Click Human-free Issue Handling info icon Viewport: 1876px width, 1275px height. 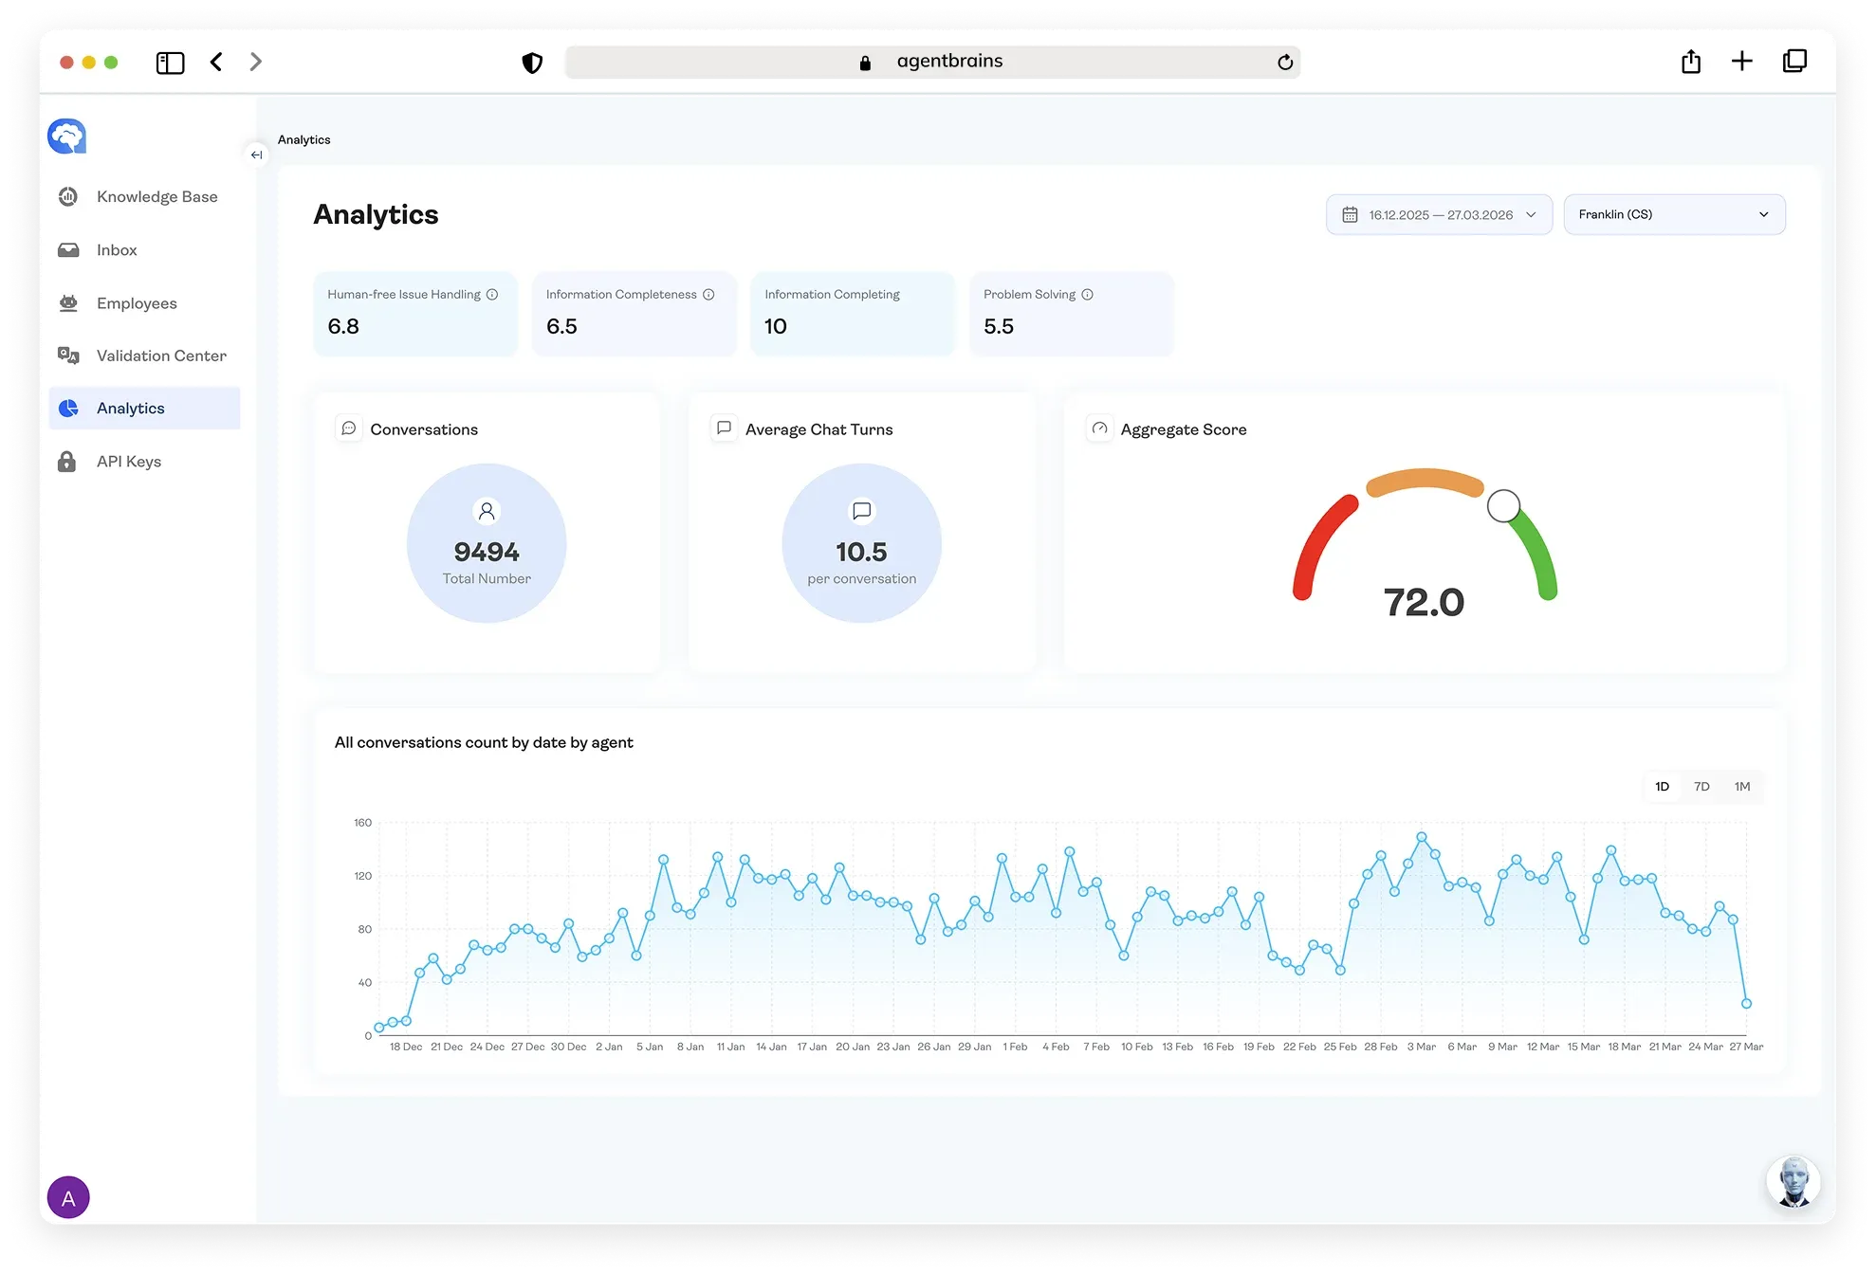pos(492,295)
